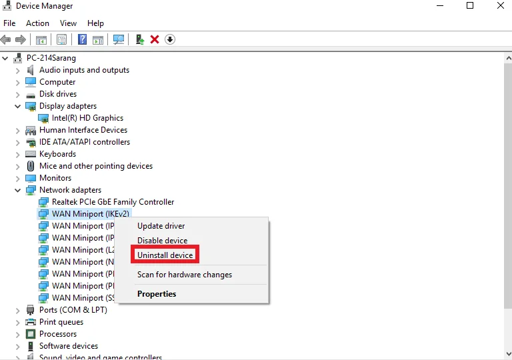Image resolution: width=512 pixels, height=360 pixels.
Task: Select the Software devices label
Action: (x=69, y=346)
